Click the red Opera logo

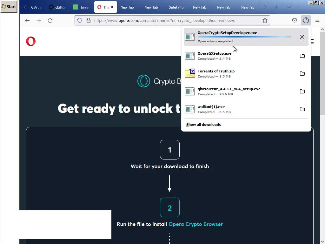pyautogui.click(x=31, y=41)
